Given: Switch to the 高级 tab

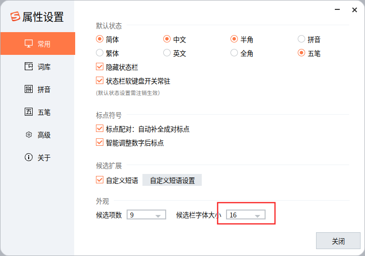Looking at the screenshot, I should (x=38, y=135).
